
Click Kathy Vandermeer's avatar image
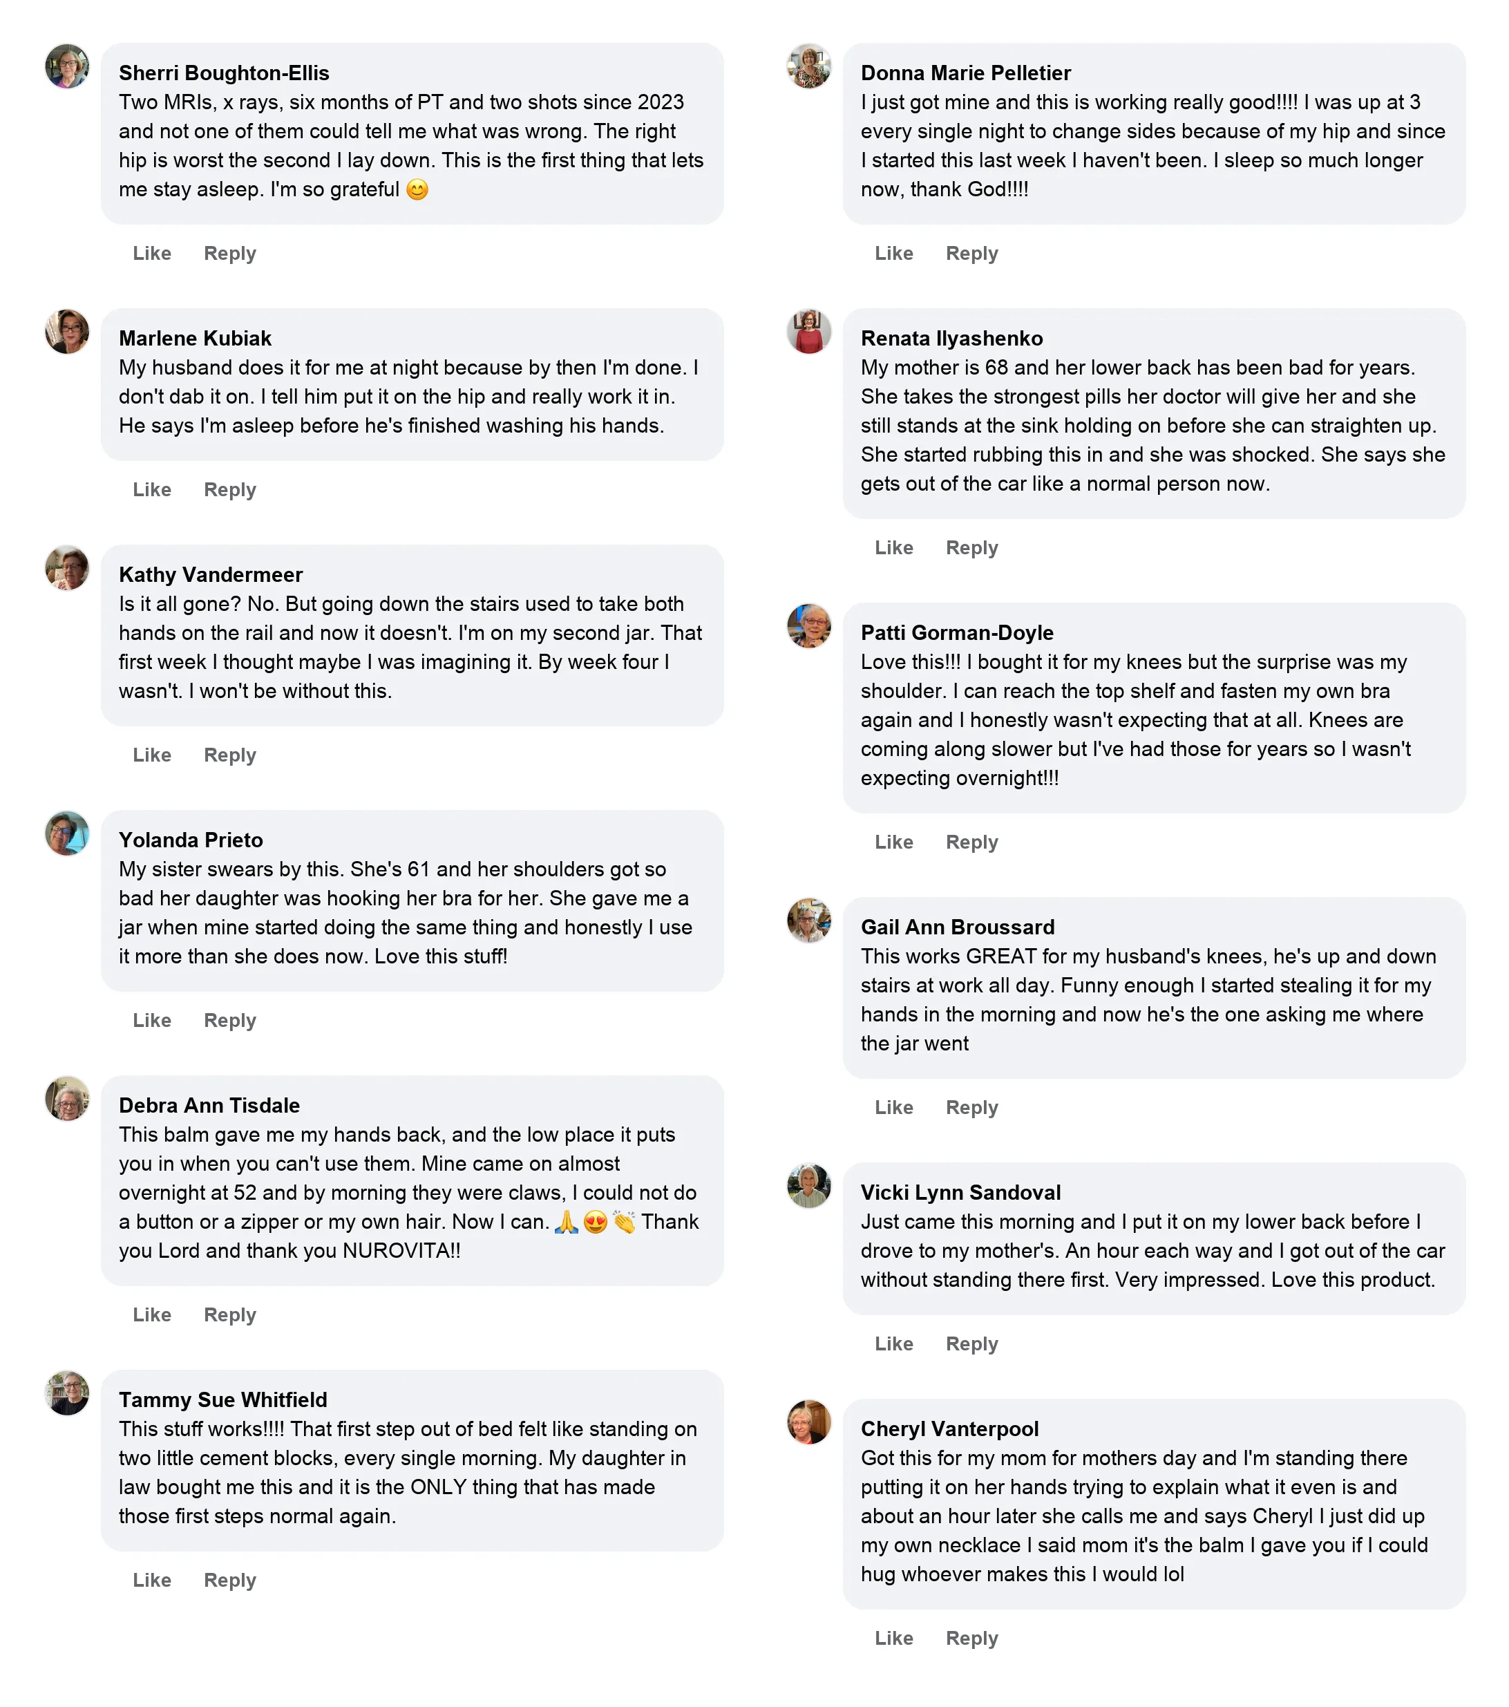pyautogui.click(x=67, y=568)
